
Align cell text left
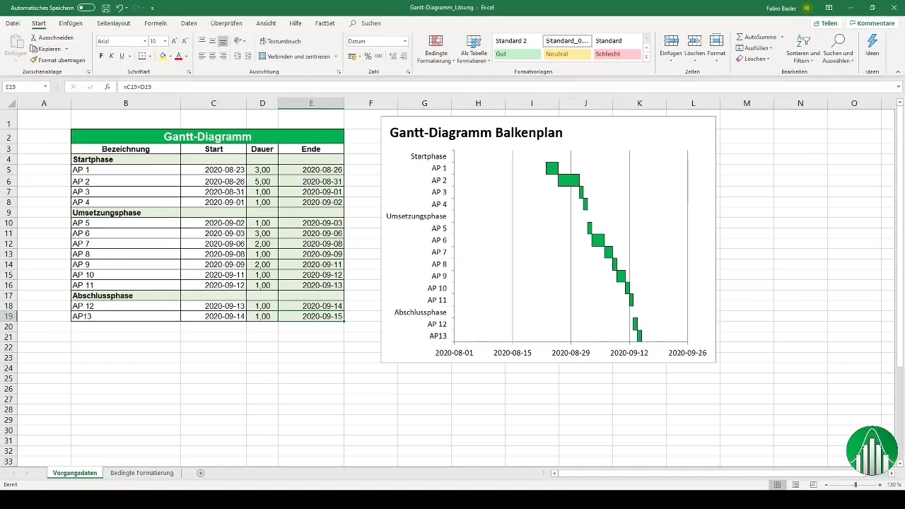[202, 56]
